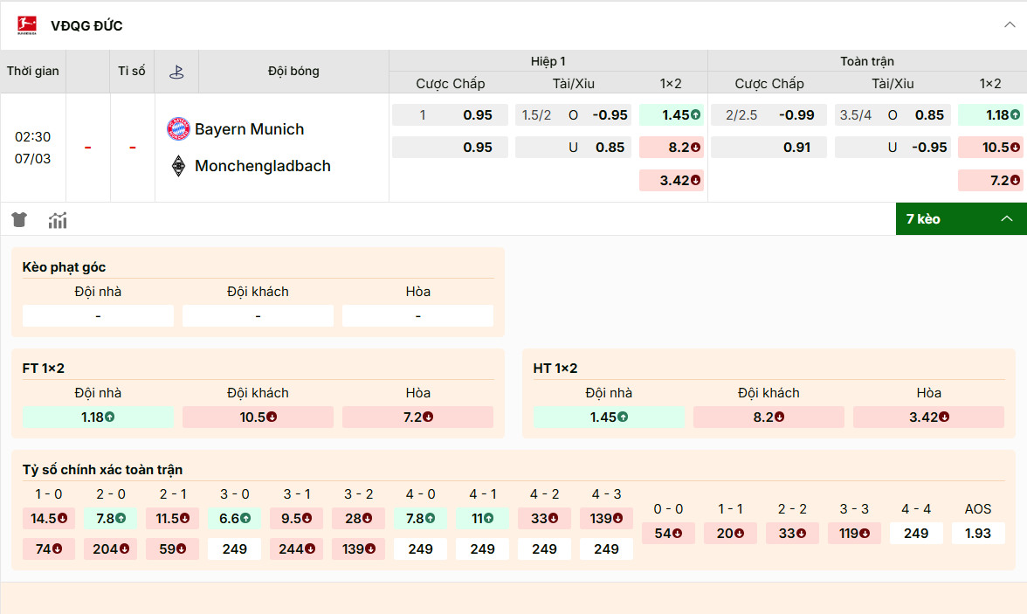Collapse the 7 kèo panel with the chevron
Screen dimensions: 1027x614
1006,218
